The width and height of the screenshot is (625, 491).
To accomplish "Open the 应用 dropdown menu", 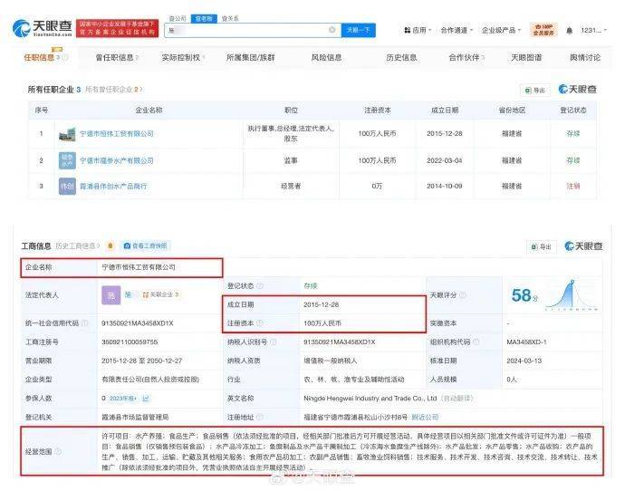I will pyautogui.click(x=418, y=30).
